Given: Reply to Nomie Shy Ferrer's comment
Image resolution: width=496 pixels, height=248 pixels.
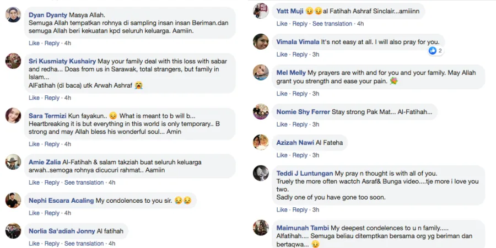Looking at the screenshot, I should pos(300,124).
